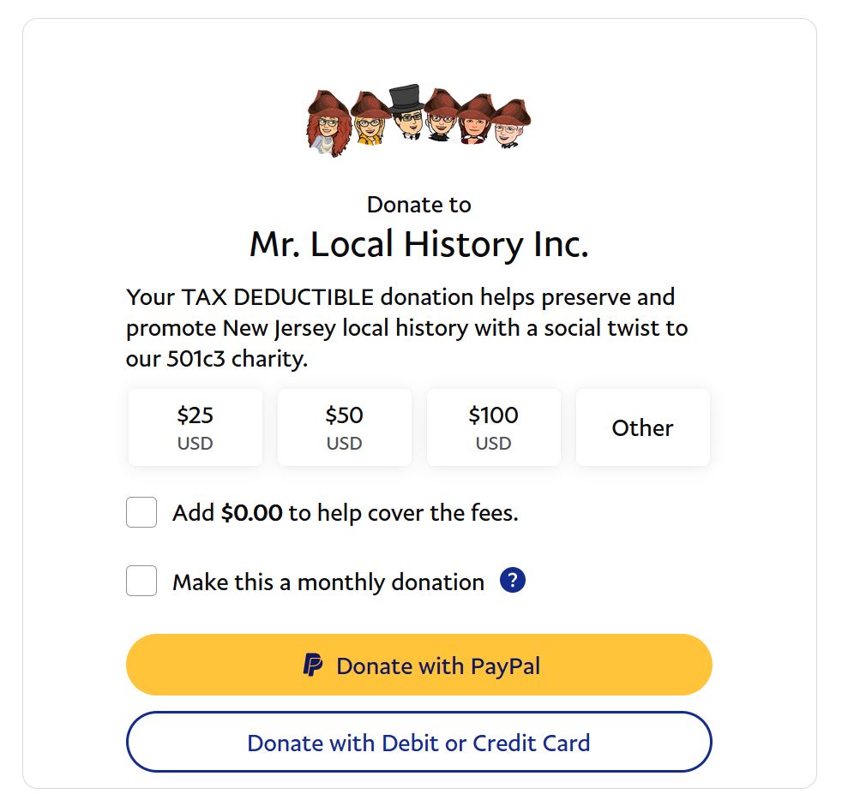Screen dimensions: 842x806
Task: Select the $25 USD donation amount
Action: pos(195,427)
